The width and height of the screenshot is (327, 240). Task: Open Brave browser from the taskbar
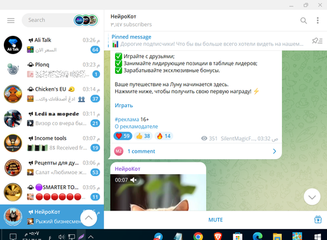coord(218,237)
